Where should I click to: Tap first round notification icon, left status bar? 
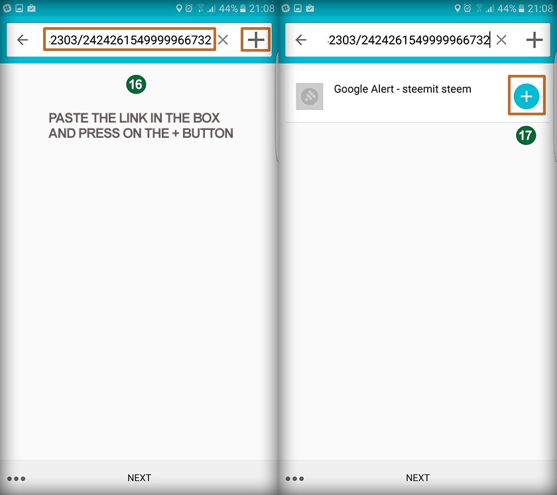pyautogui.click(x=7, y=8)
